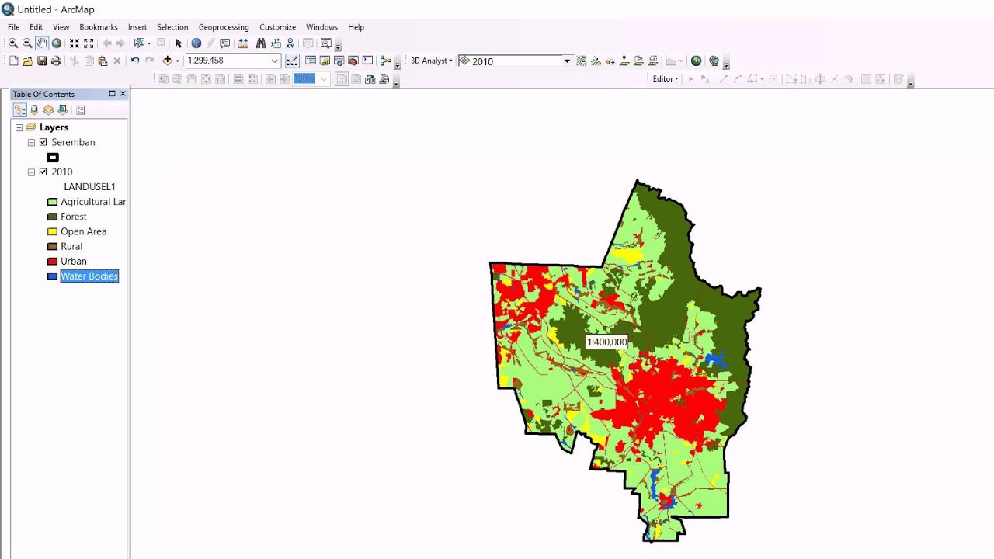Print the current map
The width and height of the screenshot is (994, 559).
[56, 61]
